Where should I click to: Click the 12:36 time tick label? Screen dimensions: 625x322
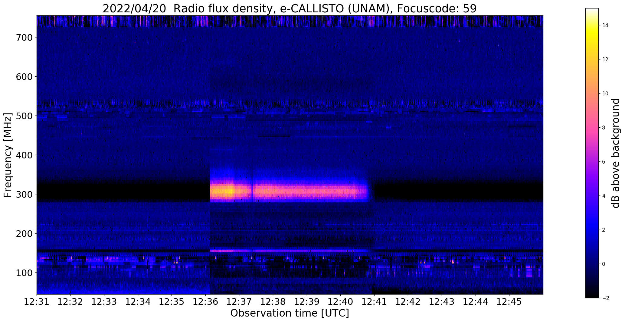(x=205, y=302)
